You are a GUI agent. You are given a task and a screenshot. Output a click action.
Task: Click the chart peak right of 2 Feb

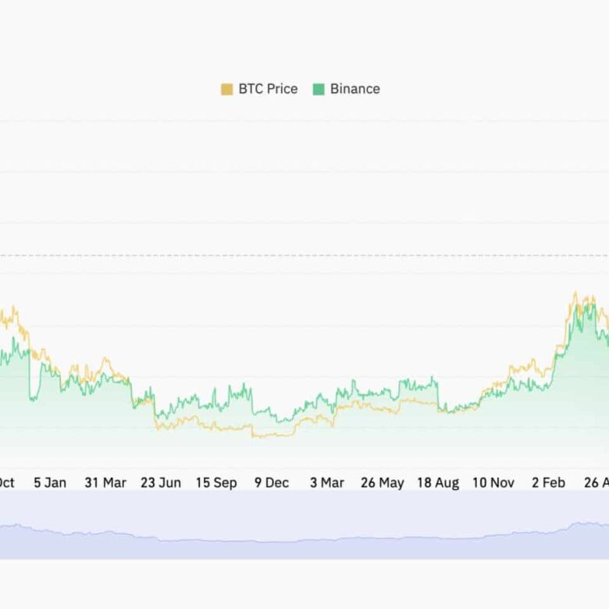click(x=575, y=295)
